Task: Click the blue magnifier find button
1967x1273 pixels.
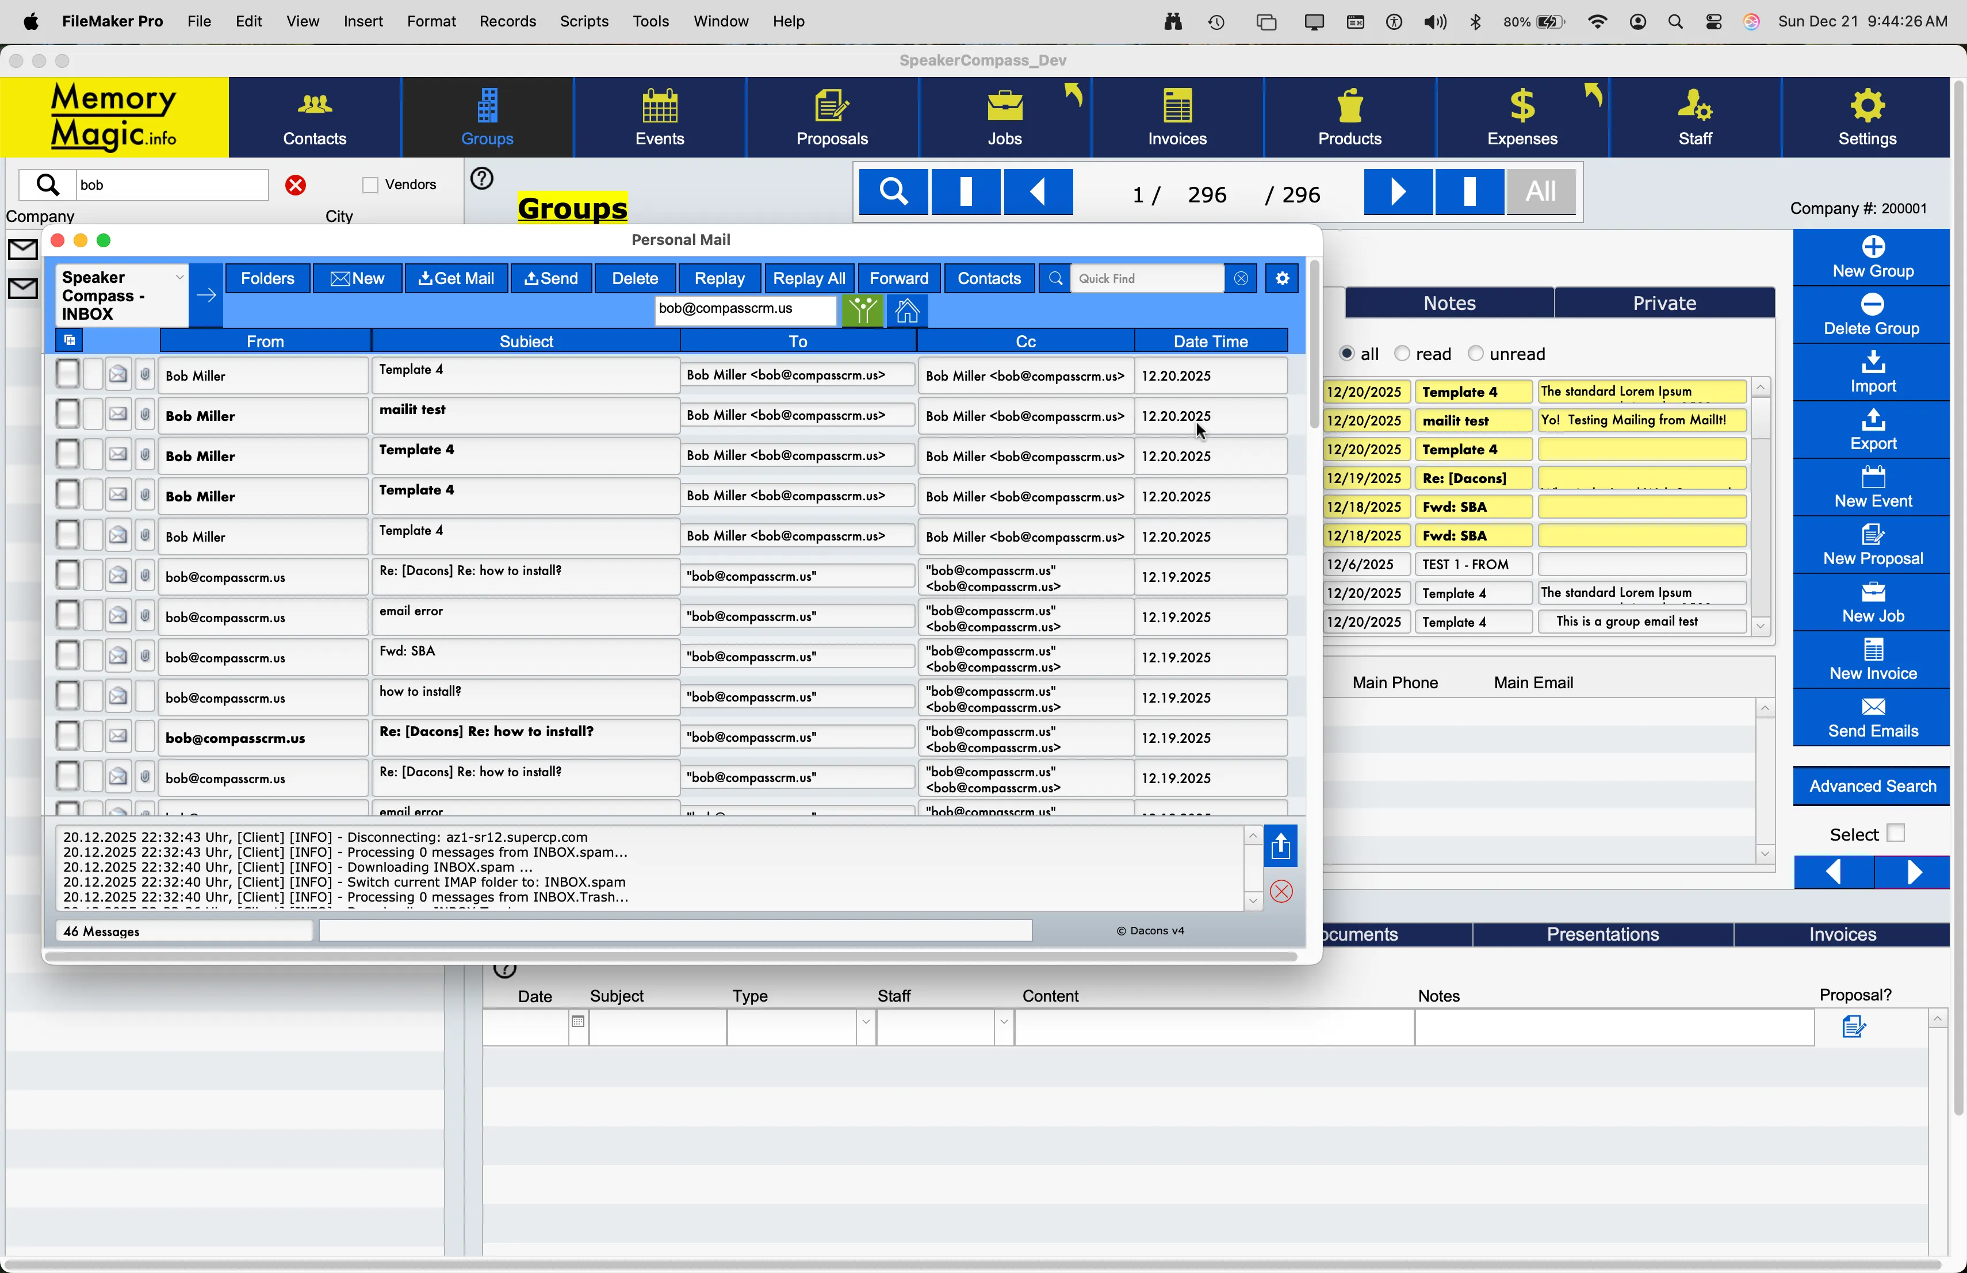Action: click(x=893, y=191)
